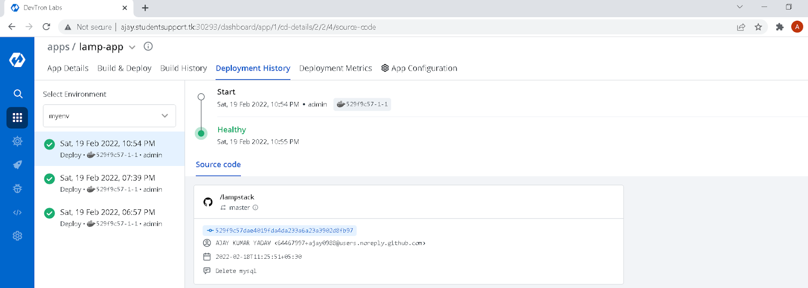This screenshot has height=288, width=808.
Task: Expand the lamp-app name dropdown chevron
Action: pos(132,47)
